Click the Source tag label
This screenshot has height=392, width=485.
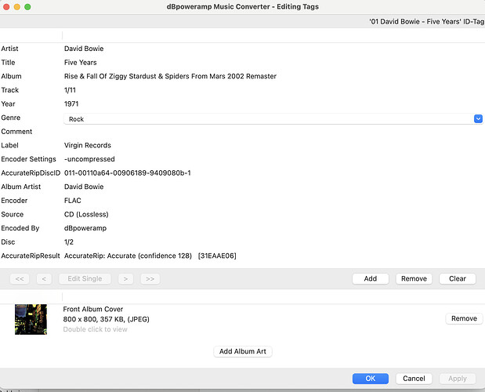13,214
